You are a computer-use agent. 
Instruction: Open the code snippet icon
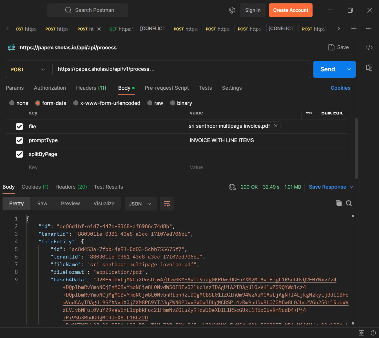(369, 47)
